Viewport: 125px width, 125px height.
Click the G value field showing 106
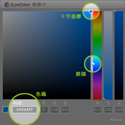pos(55,110)
